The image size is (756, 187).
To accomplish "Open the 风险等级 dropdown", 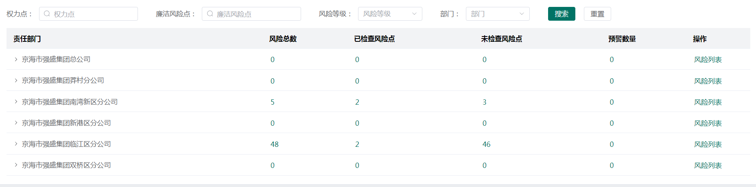I will [x=390, y=14].
